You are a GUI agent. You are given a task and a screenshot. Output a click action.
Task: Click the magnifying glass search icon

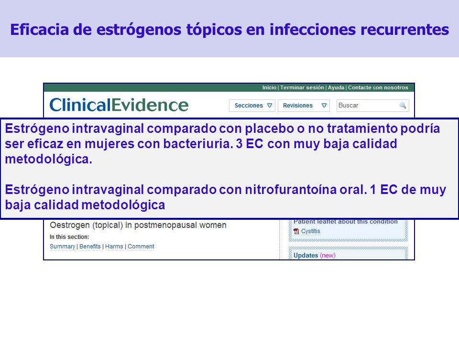coord(403,105)
